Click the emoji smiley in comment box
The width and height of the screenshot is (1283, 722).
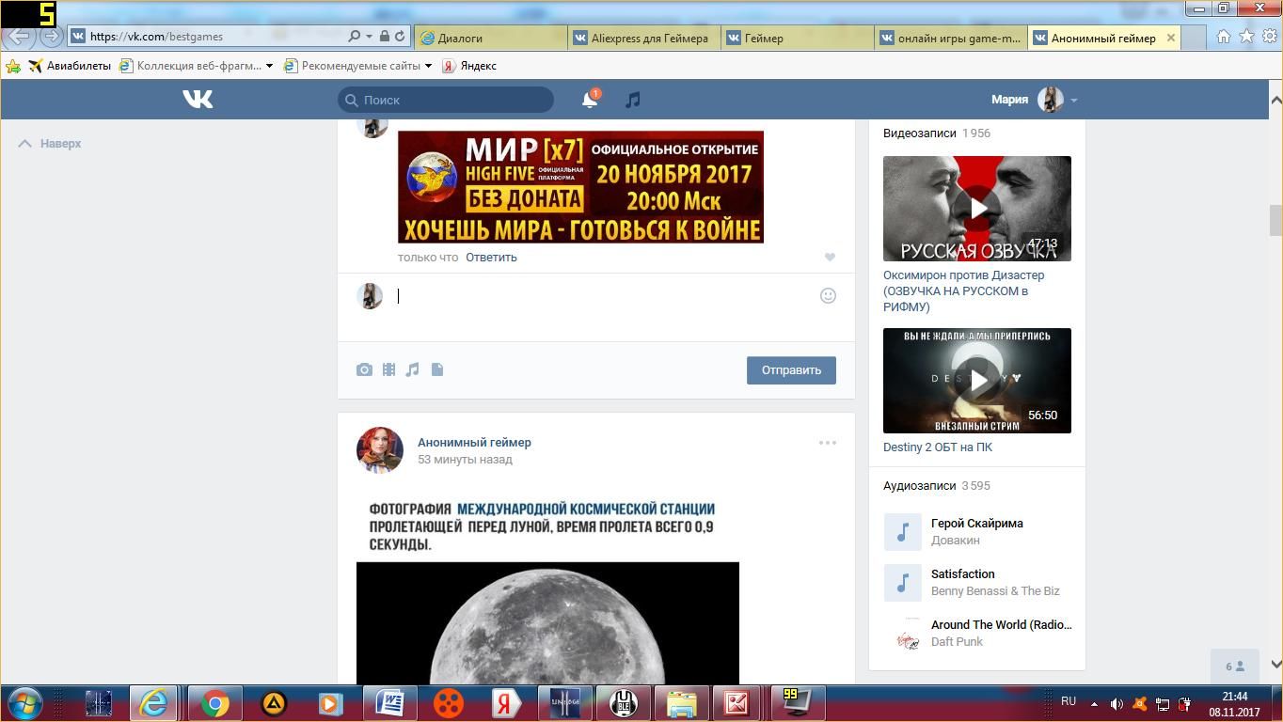[x=828, y=295]
